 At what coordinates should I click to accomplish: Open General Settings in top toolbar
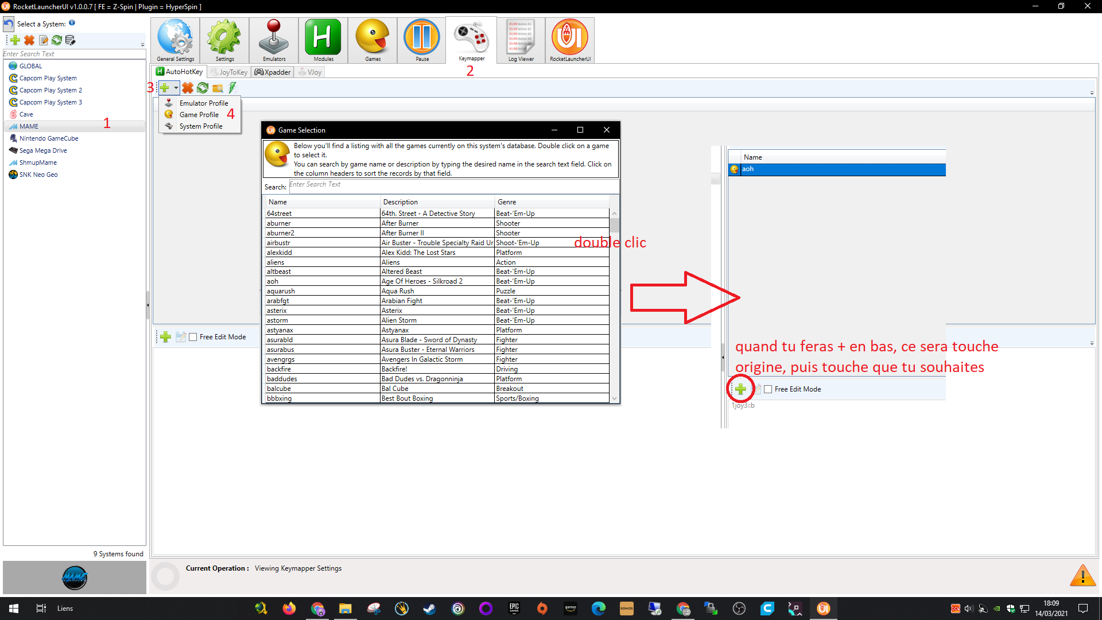pos(175,40)
